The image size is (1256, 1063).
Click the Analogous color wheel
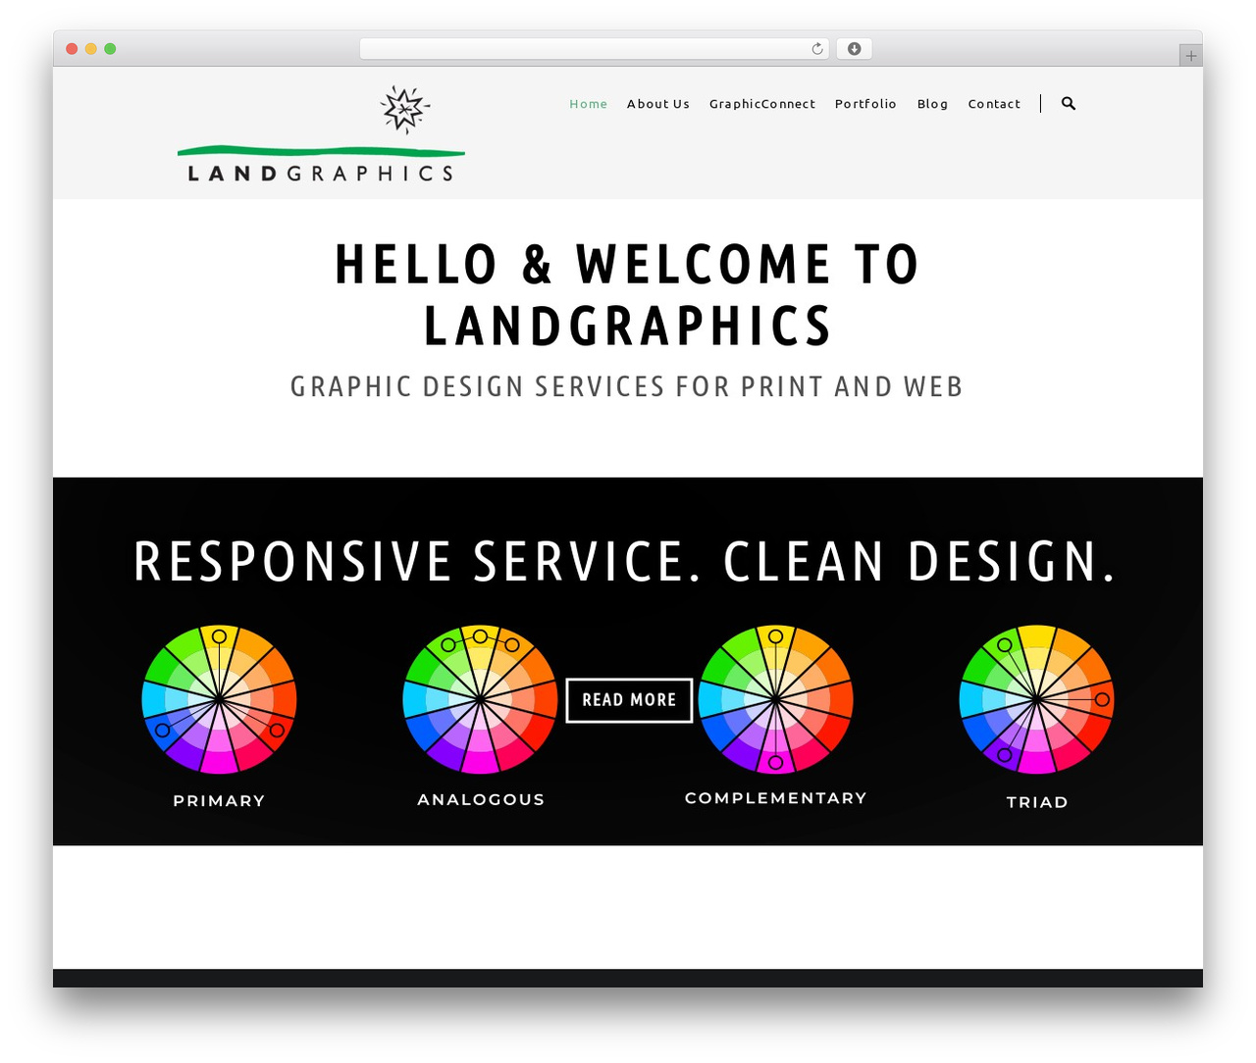pos(481,699)
